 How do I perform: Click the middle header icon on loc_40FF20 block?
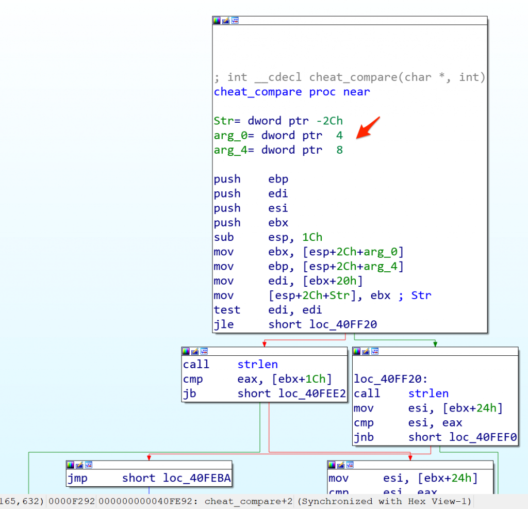point(366,351)
